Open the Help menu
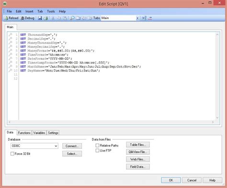The width and height of the screenshot is (227, 188). (x=62, y=11)
